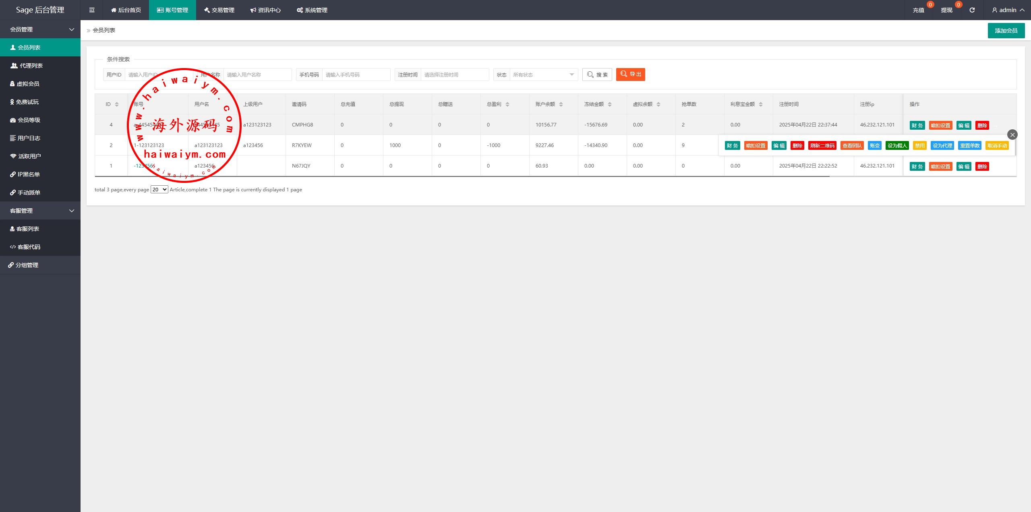
Task: Sort by 总盈利 column arrows
Action: pyautogui.click(x=507, y=104)
